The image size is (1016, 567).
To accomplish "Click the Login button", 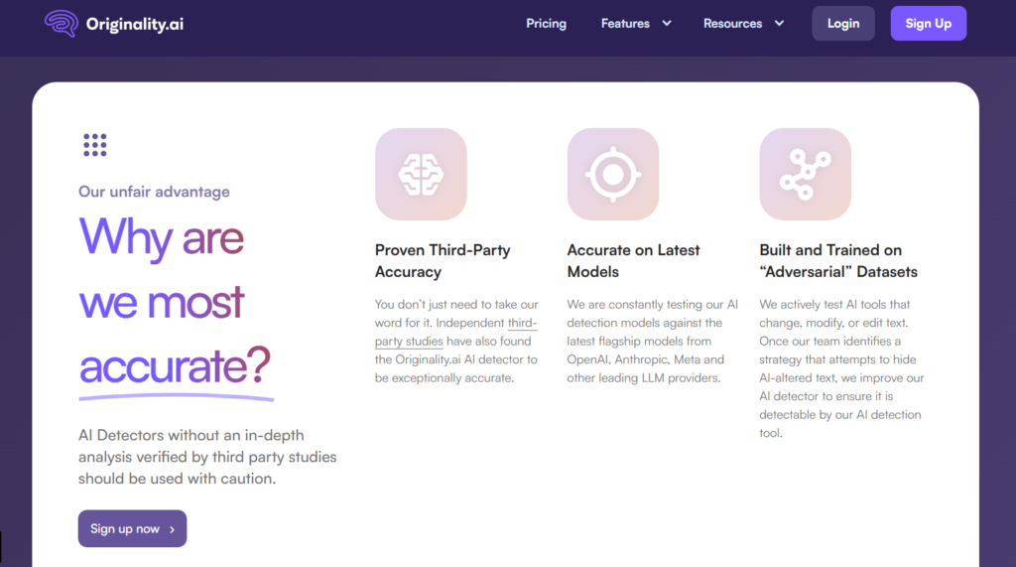I will [x=843, y=24].
